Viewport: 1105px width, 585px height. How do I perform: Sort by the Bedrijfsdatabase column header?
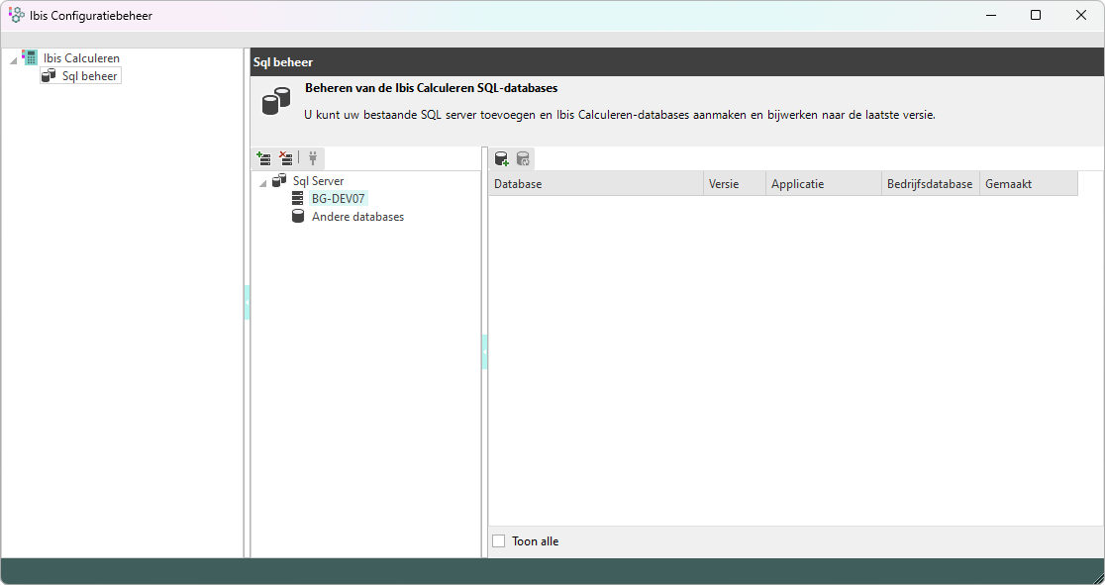[x=931, y=184]
